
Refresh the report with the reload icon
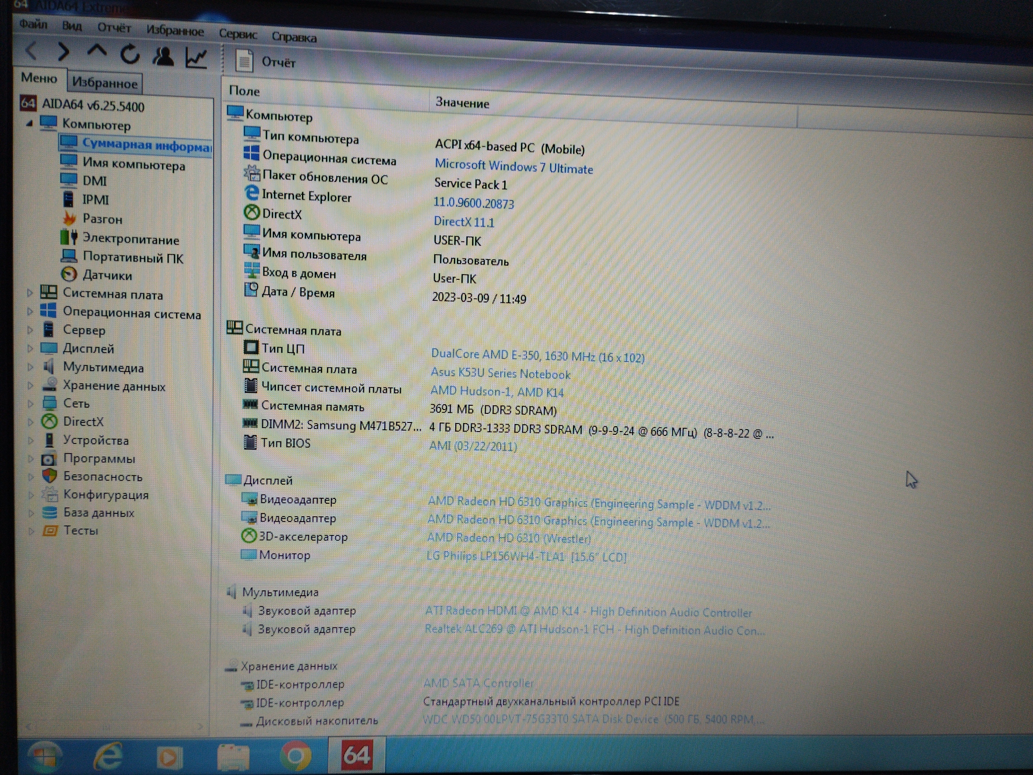pyautogui.click(x=130, y=54)
